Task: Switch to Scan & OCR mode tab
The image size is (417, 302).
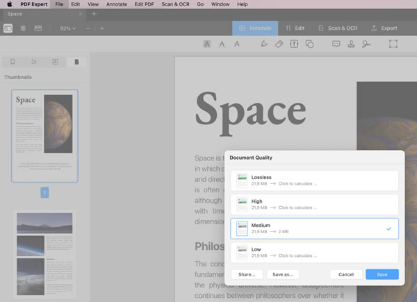Action: tap(338, 28)
